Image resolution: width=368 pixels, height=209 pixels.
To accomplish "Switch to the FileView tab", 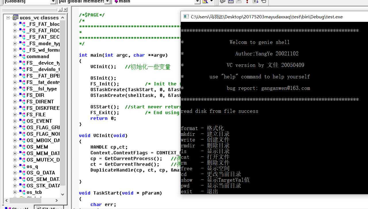I will tap(48, 208).
